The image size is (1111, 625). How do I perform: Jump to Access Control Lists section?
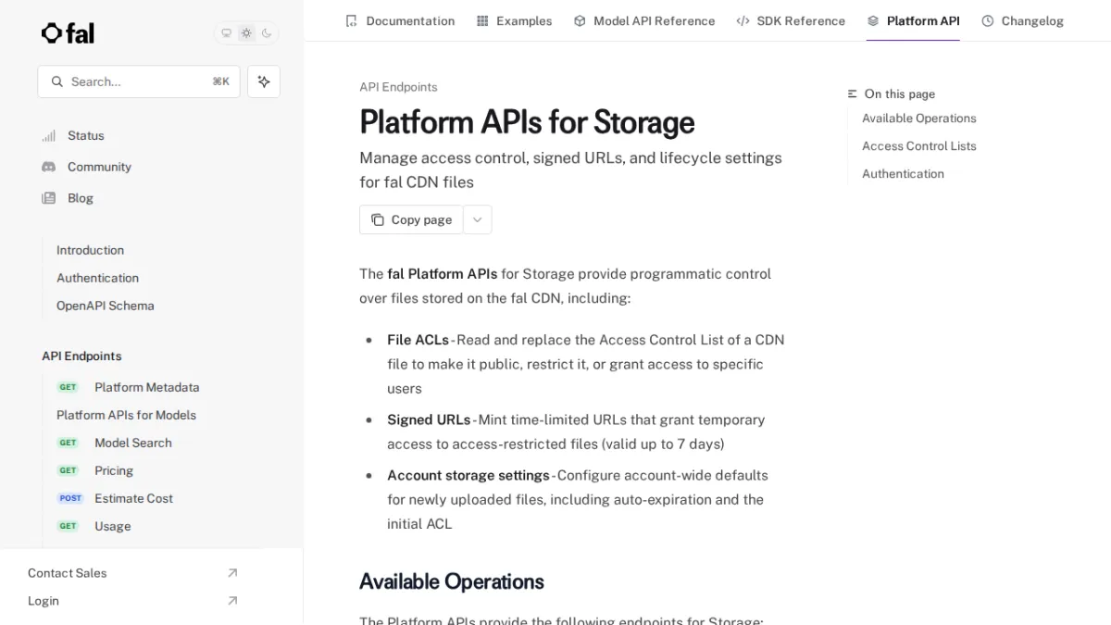pyautogui.click(x=918, y=146)
